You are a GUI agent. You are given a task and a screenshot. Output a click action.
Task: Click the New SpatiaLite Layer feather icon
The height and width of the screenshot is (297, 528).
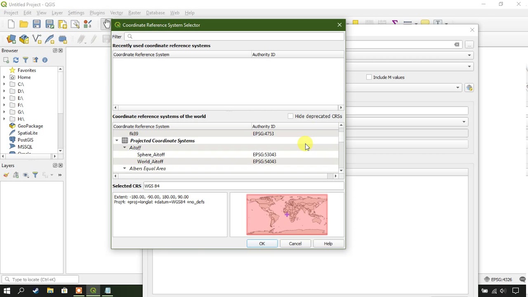[x=50, y=39]
